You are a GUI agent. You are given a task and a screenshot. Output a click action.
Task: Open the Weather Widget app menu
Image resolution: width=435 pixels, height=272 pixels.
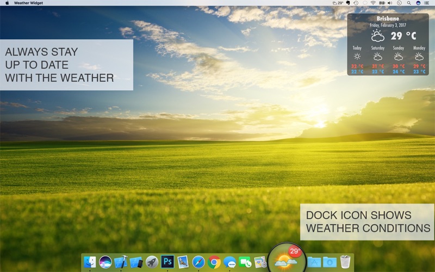tap(28, 3)
